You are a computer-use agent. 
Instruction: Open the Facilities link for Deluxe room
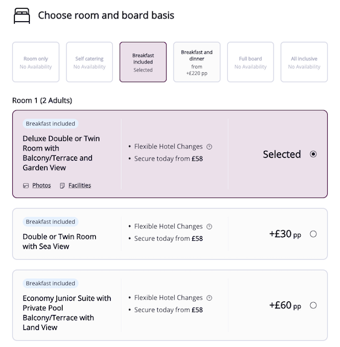(80, 186)
